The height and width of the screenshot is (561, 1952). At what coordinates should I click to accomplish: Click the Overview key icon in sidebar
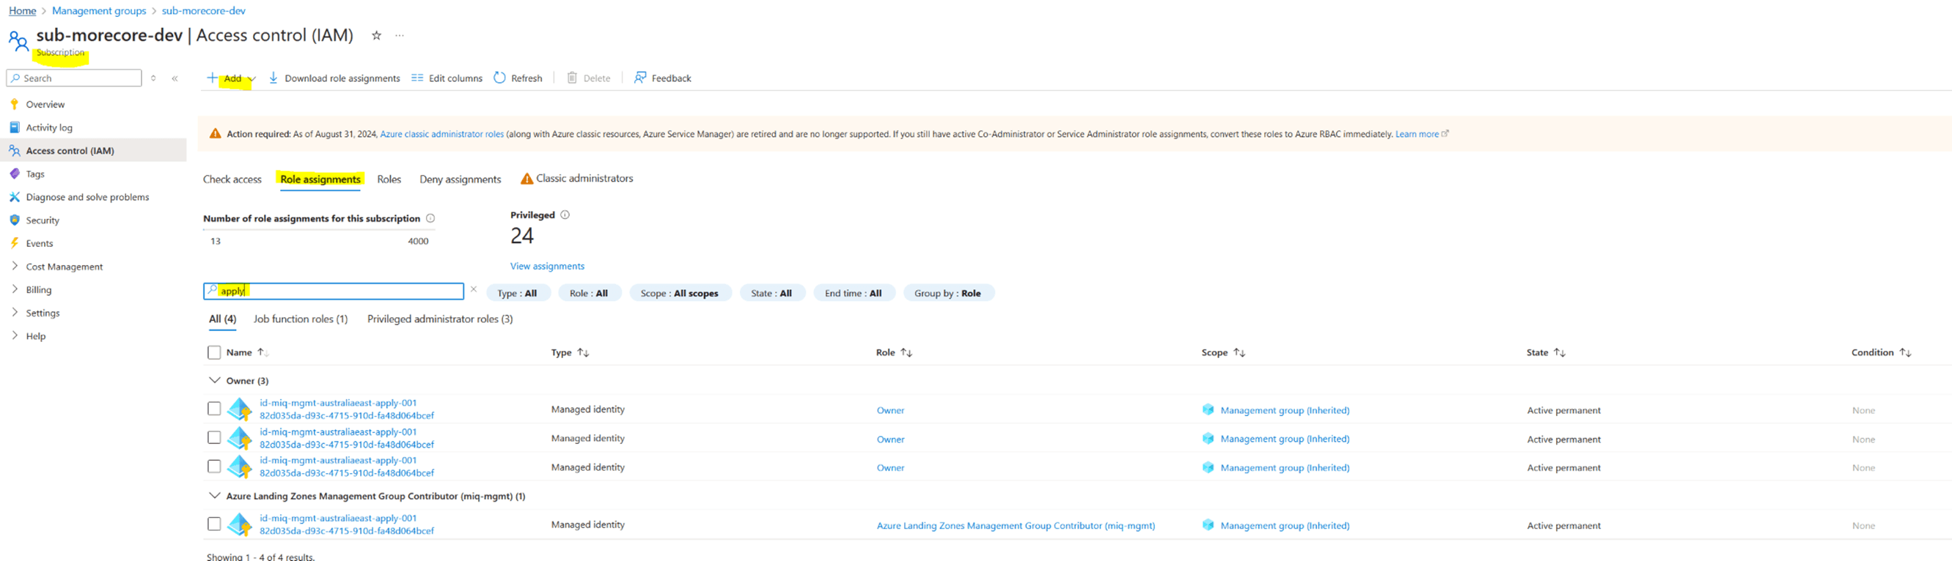[15, 104]
